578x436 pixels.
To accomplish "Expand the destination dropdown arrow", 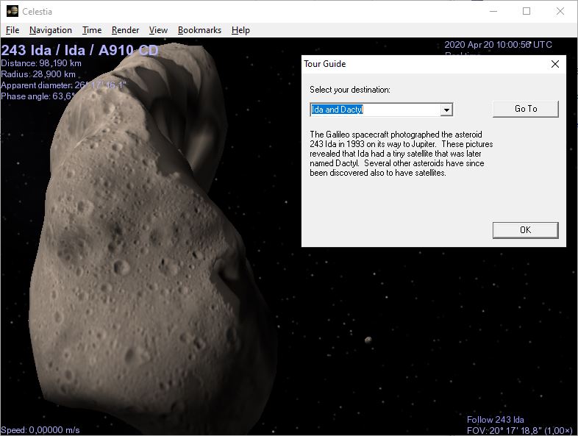I will [x=446, y=110].
